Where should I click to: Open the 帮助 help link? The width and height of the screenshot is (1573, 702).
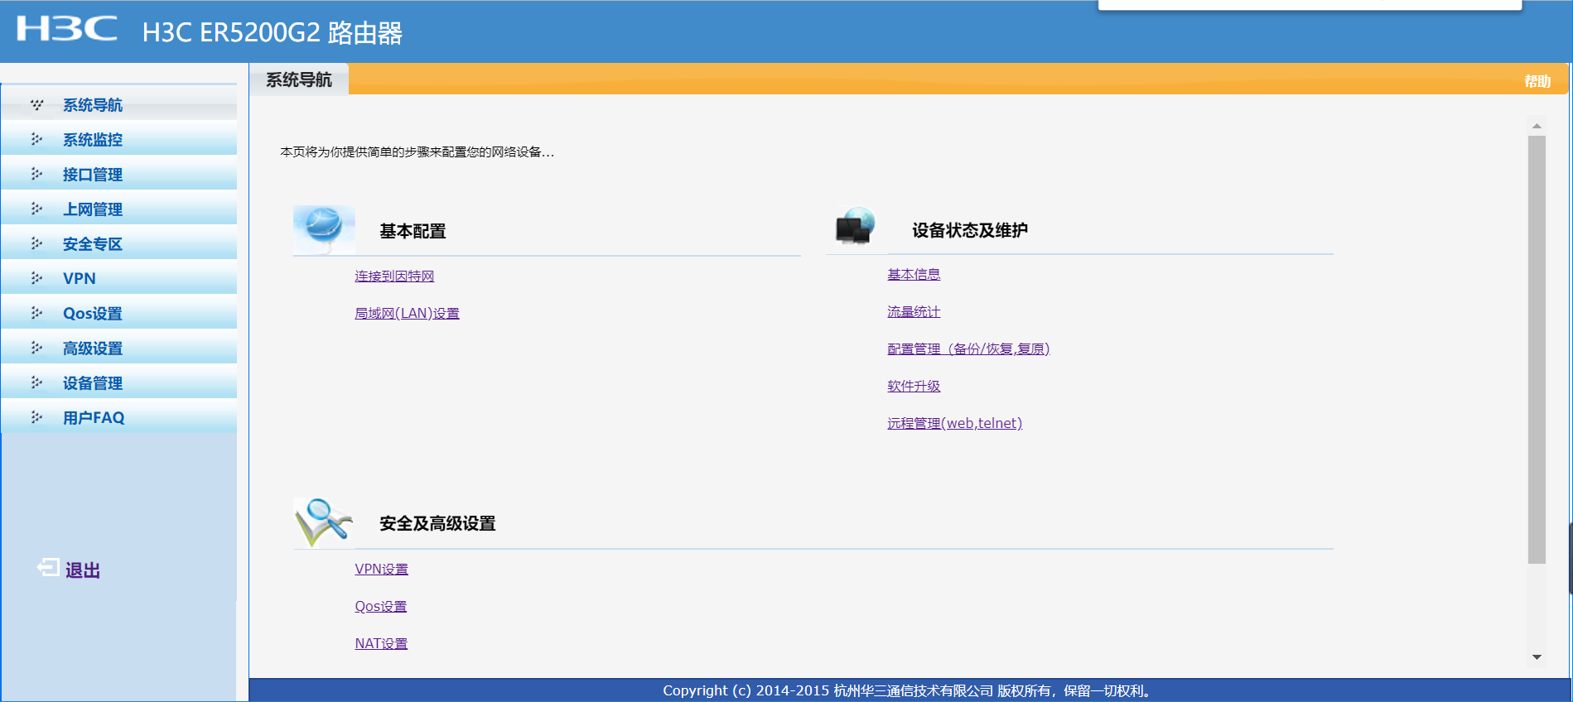point(1537,81)
